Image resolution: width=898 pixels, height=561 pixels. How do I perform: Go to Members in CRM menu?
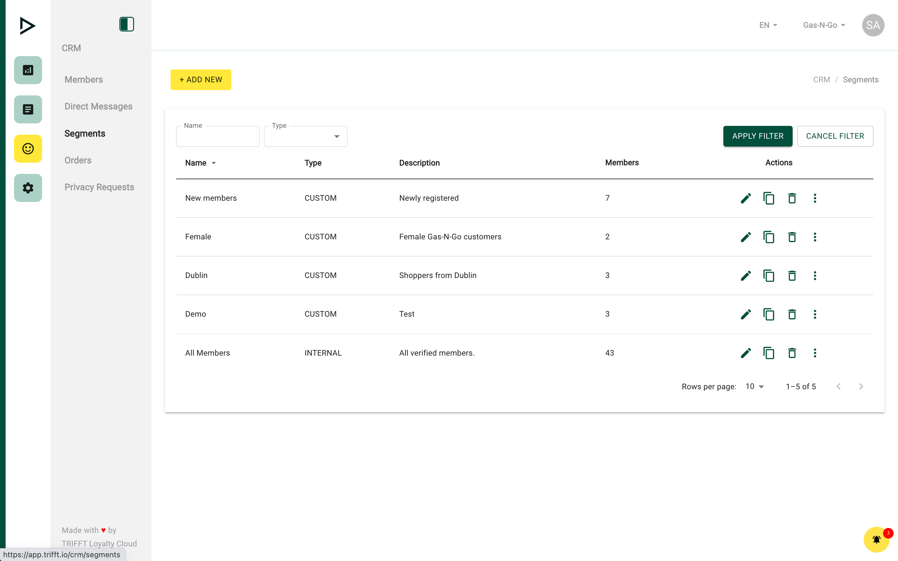[84, 79]
